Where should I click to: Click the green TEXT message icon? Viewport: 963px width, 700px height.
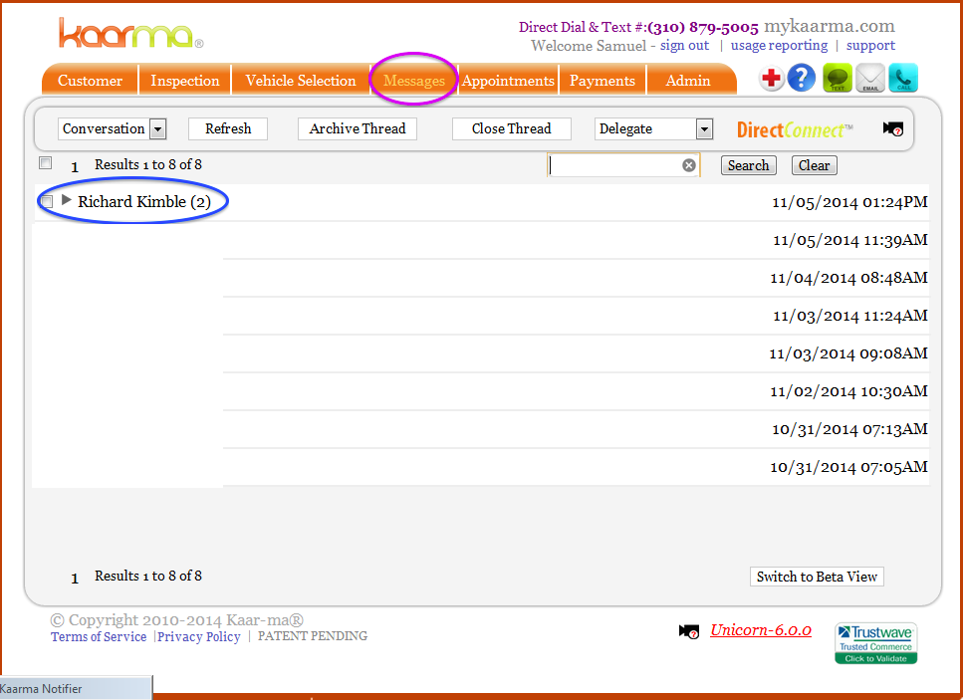[x=838, y=79]
